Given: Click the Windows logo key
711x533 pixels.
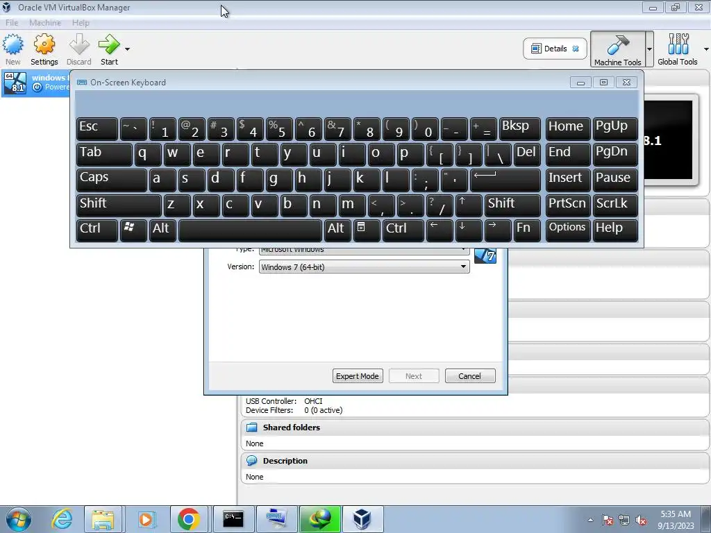Looking at the screenshot, I should click(x=133, y=230).
